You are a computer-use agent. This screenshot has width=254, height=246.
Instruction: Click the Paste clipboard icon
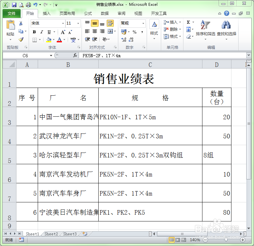10,25
